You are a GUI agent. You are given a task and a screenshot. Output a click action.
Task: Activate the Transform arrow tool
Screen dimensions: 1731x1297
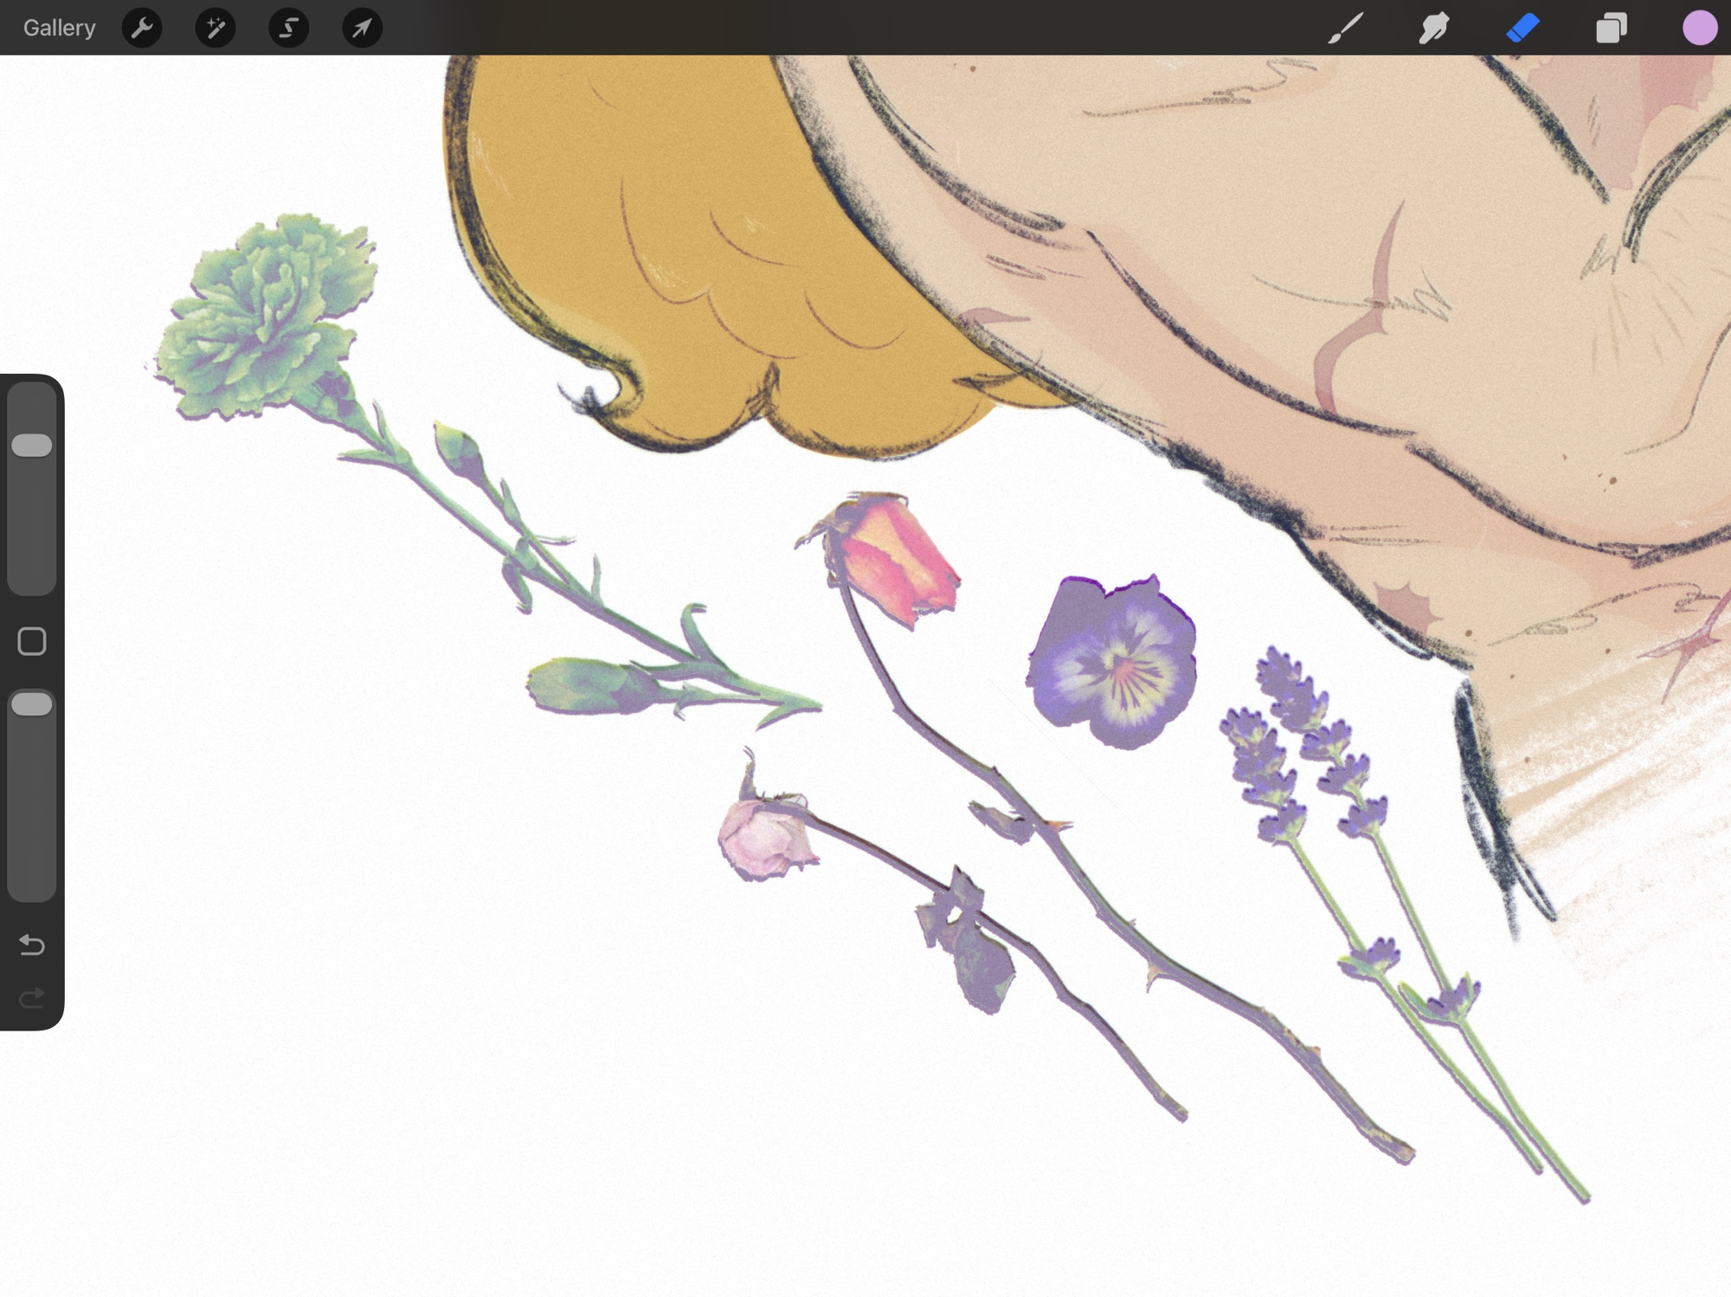[x=362, y=28]
